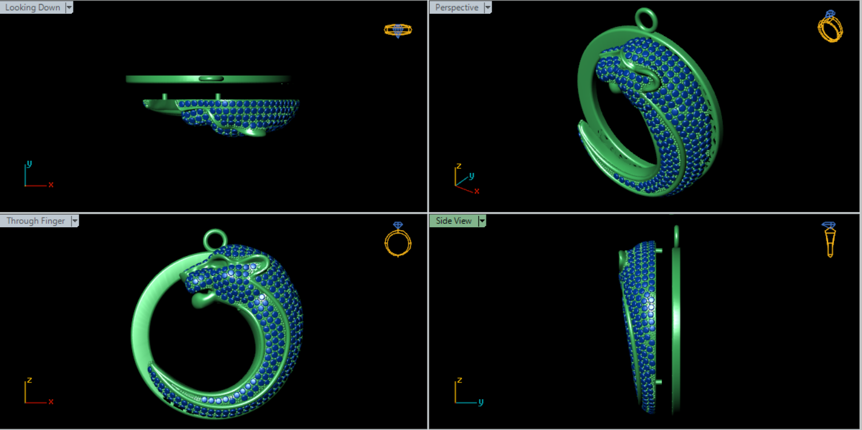Viewport: 862px width, 430px height.
Task: Click the top-view ring icon in Looking Down viewport
Action: [398, 30]
